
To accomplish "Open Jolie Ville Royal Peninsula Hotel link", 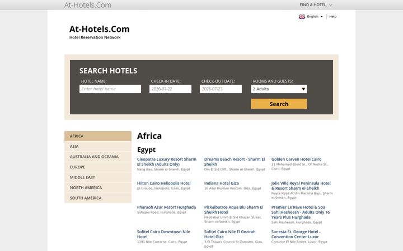I will (x=301, y=186).
